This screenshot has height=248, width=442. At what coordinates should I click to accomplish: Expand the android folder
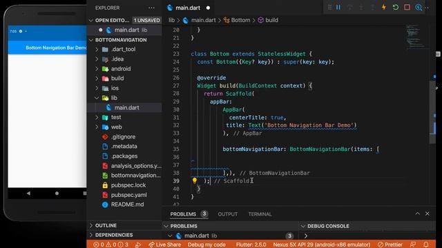[97, 69]
